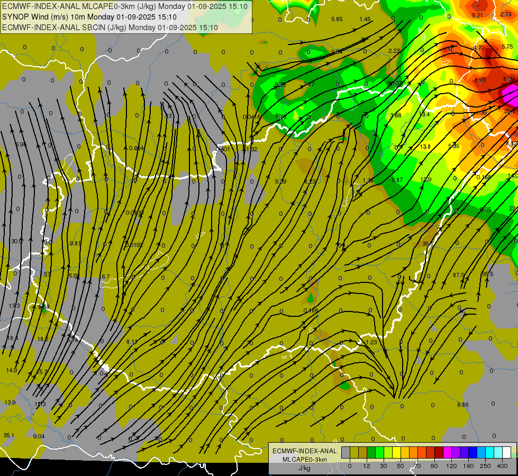Click the map value '95.5'

tap(488, 274)
